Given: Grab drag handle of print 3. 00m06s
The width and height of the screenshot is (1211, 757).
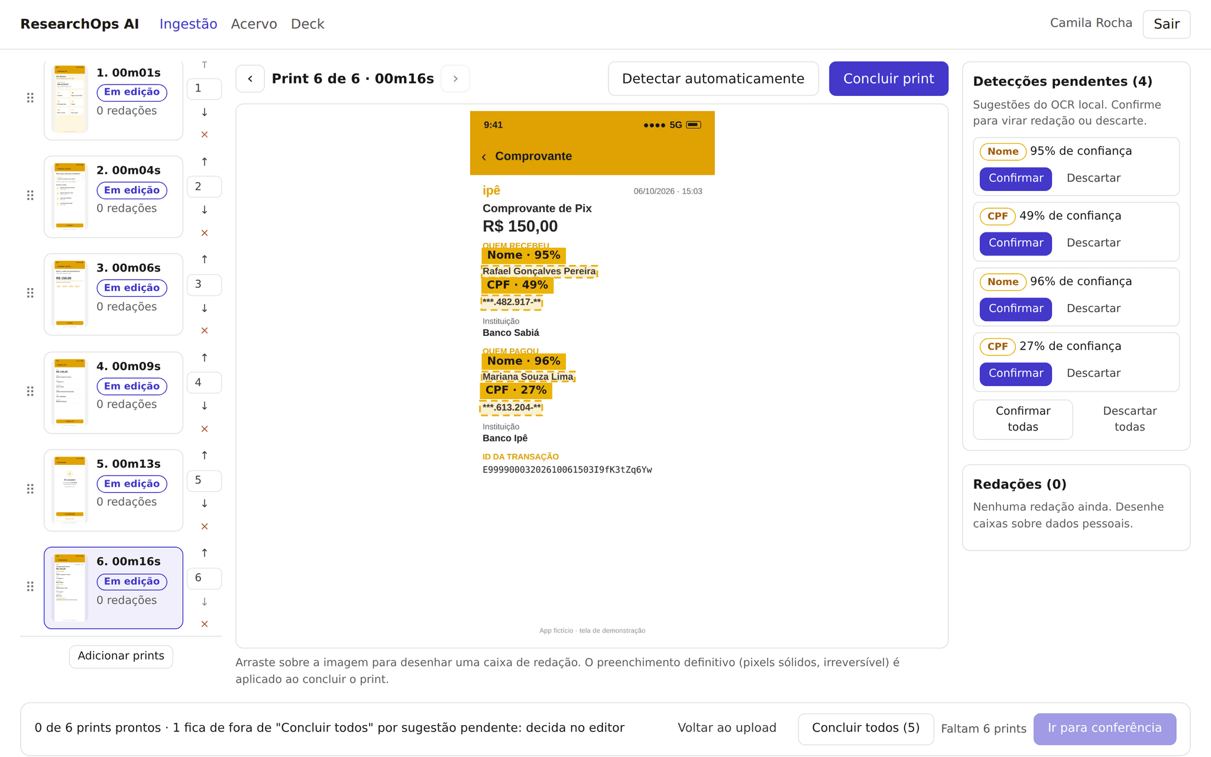Looking at the screenshot, I should (30, 293).
